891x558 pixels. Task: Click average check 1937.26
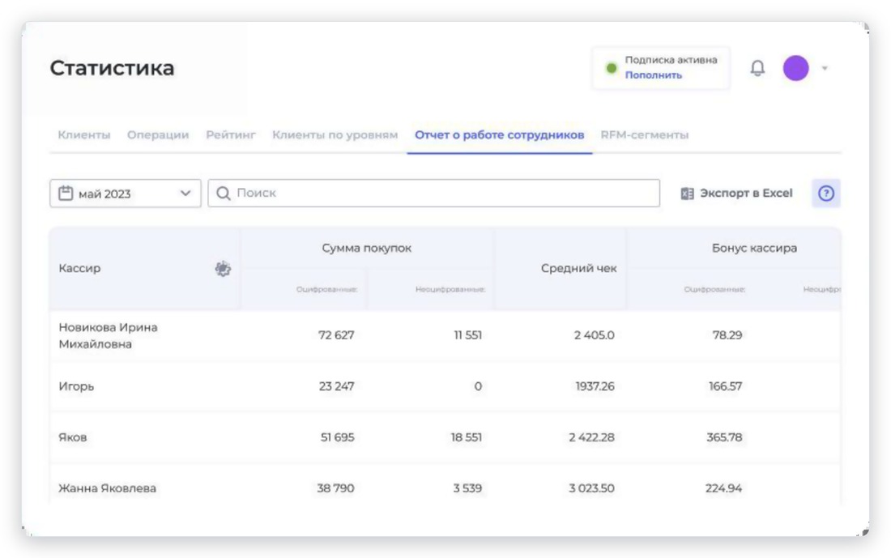tap(595, 386)
